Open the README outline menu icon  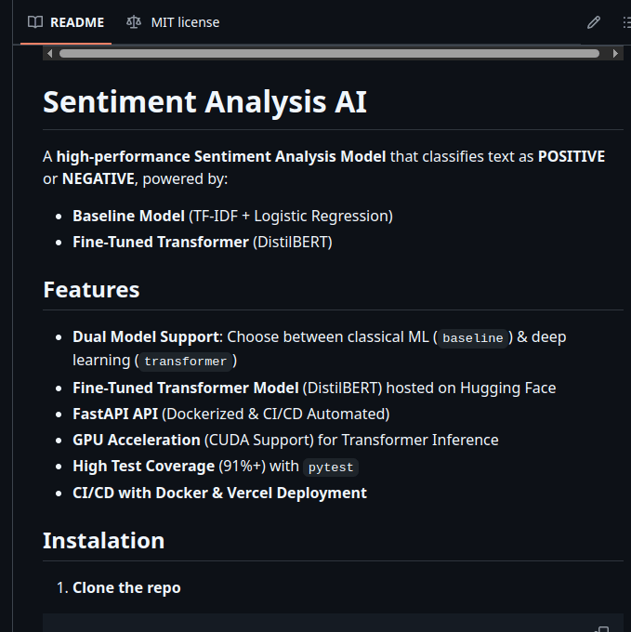pos(625,22)
